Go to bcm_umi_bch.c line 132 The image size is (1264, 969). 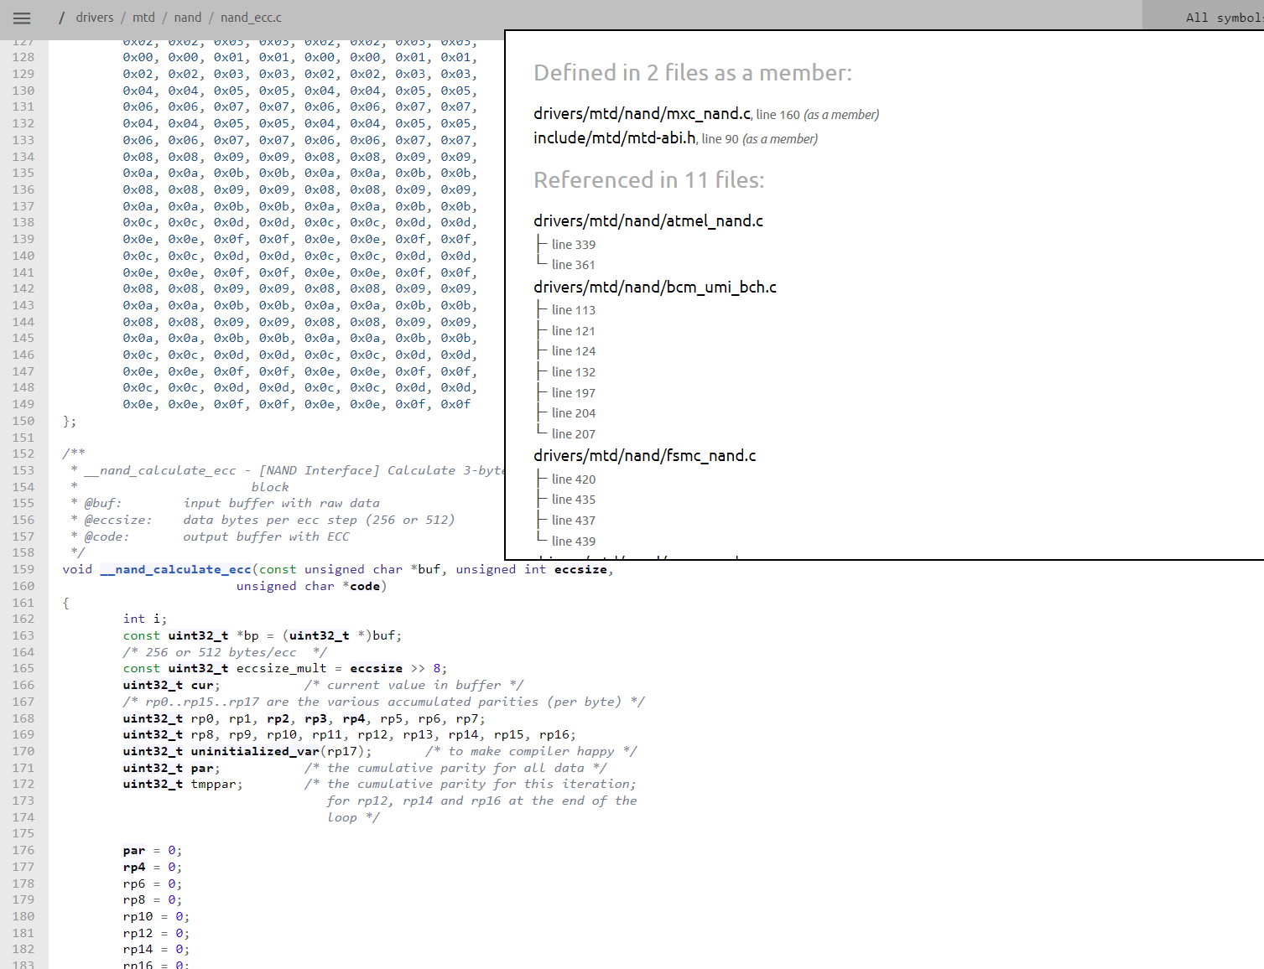(x=574, y=372)
